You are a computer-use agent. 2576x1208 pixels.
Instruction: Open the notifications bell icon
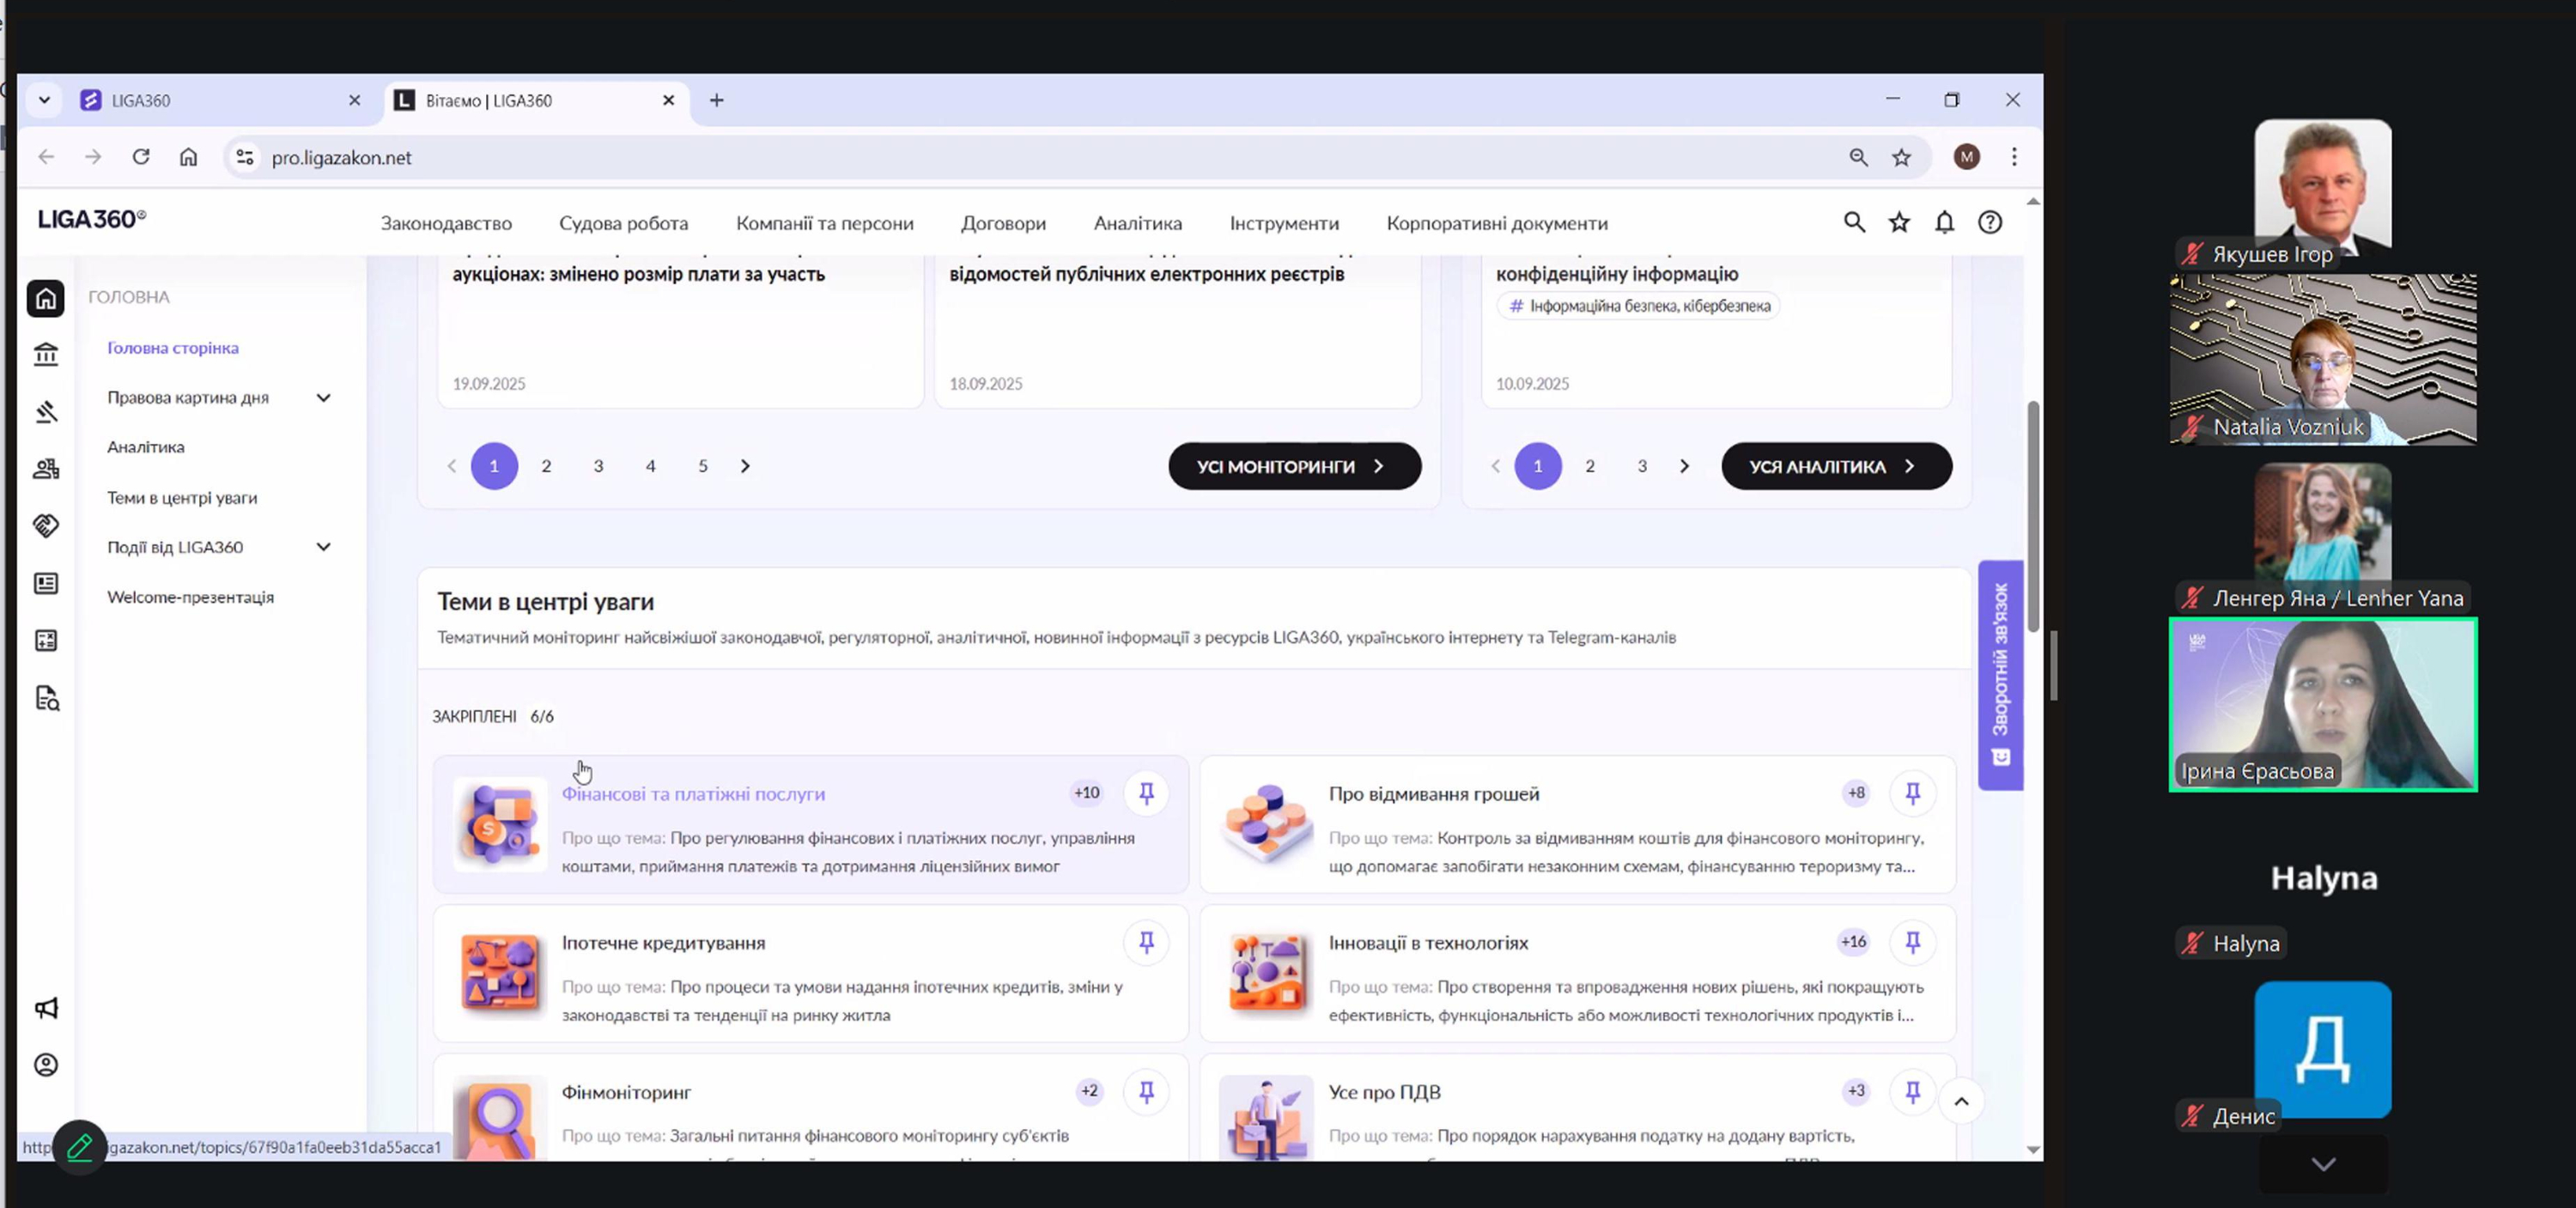pos(1944,223)
